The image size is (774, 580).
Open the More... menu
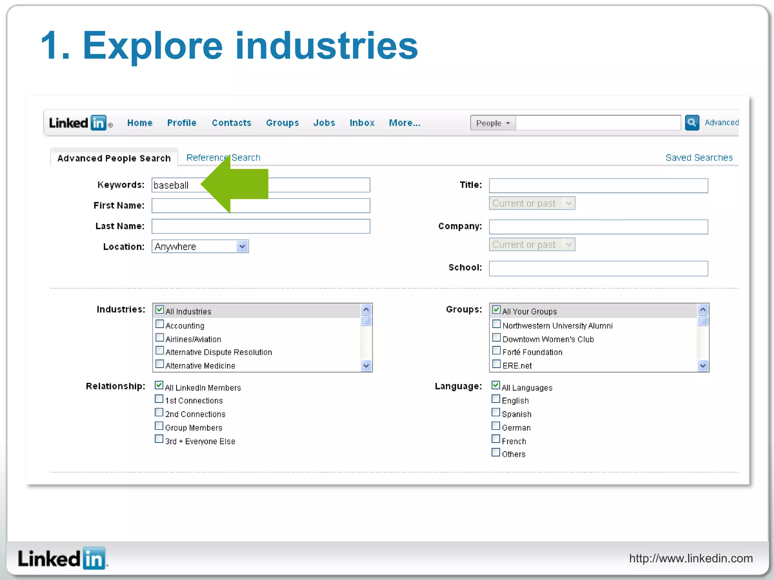404,123
